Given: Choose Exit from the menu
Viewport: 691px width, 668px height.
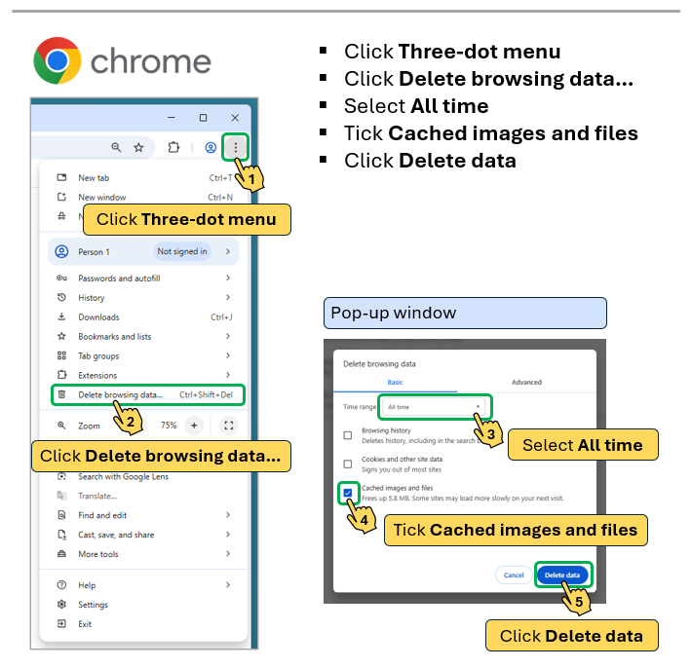Looking at the screenshot, I should click(x=143, y=624).
